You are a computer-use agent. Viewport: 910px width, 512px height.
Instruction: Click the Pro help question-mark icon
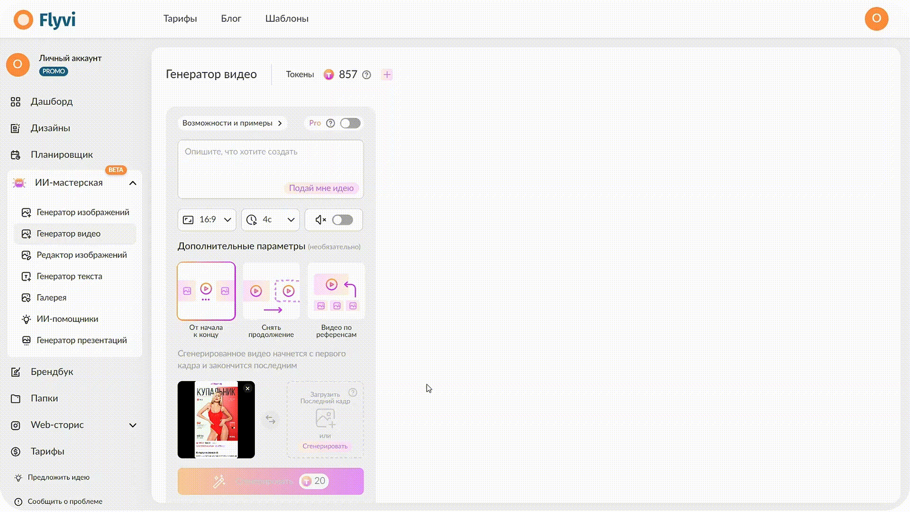pyautogui.click(x=330, y=123)
